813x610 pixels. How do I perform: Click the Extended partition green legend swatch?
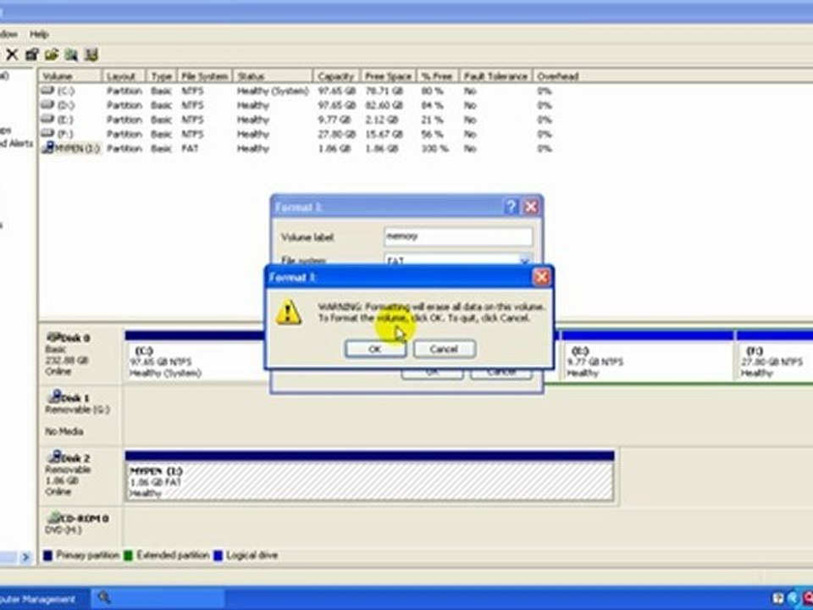[x=128, y=556]
